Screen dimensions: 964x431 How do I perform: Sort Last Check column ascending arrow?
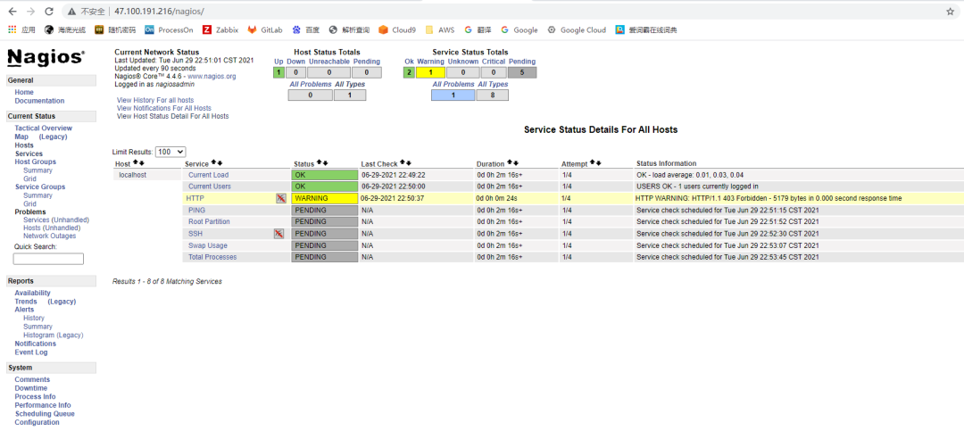point(403,163)
